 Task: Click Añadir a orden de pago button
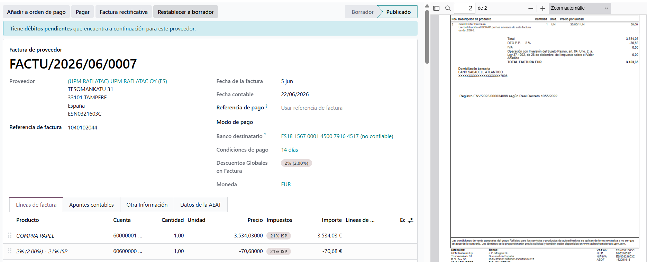pos(36,12)
